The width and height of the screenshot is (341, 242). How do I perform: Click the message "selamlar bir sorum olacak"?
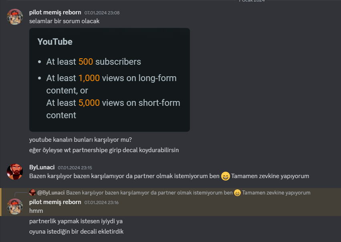click(x=64, y=21)
